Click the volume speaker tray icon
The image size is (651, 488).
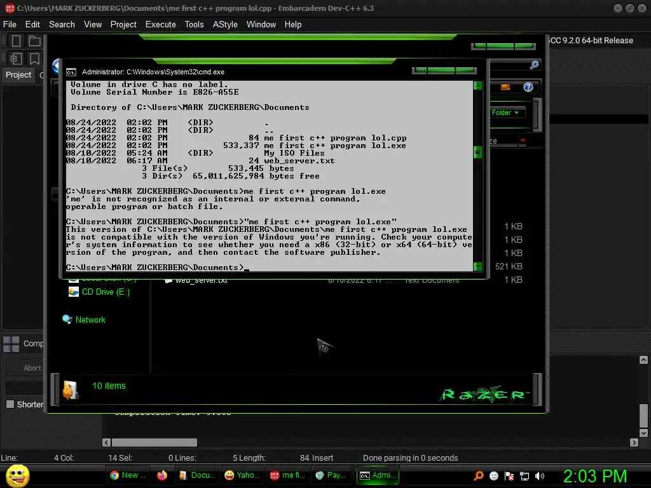tap(539, 476)
